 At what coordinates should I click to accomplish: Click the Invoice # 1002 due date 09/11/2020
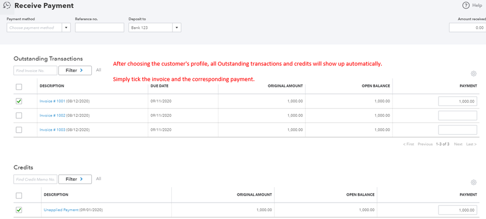[161, 115]
